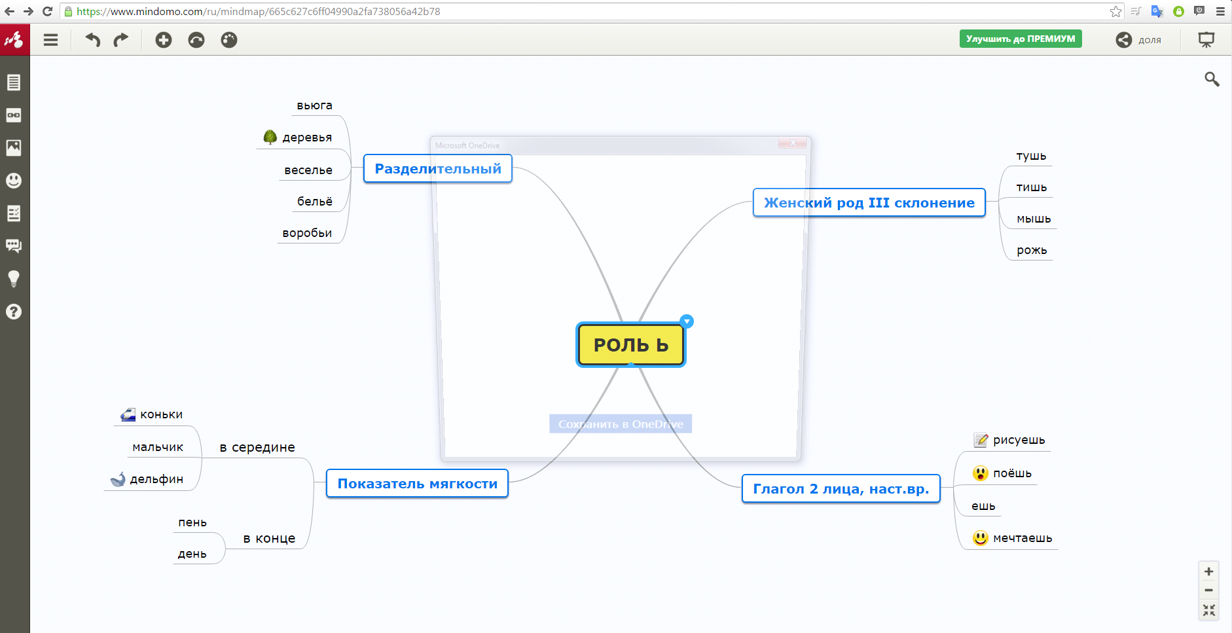
Task: Click Сохранить в OneDrive button
Action: (x=621, y=424)
